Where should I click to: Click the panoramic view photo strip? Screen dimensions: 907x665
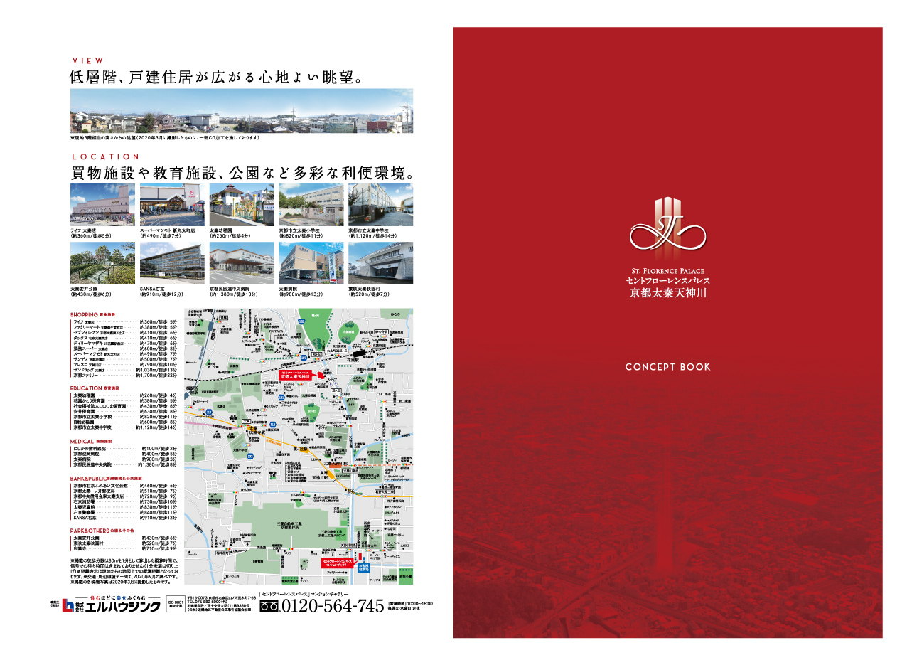242,110
